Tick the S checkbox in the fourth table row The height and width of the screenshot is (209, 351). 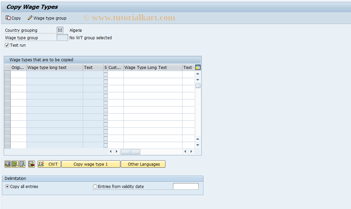(106, 96)
